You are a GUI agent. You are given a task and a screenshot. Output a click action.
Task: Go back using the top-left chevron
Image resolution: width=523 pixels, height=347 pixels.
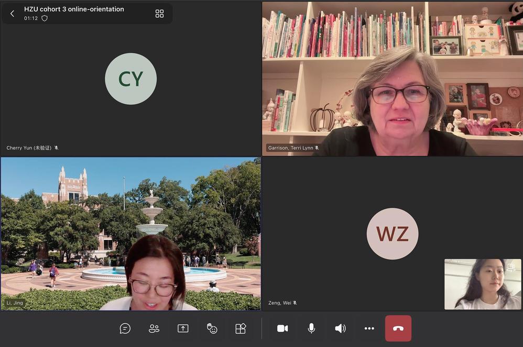(13, 14)
